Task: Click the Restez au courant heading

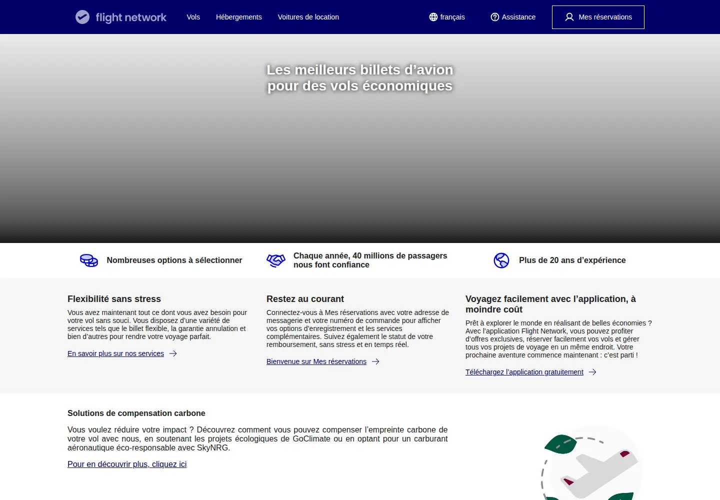Action: pos(305,299)
